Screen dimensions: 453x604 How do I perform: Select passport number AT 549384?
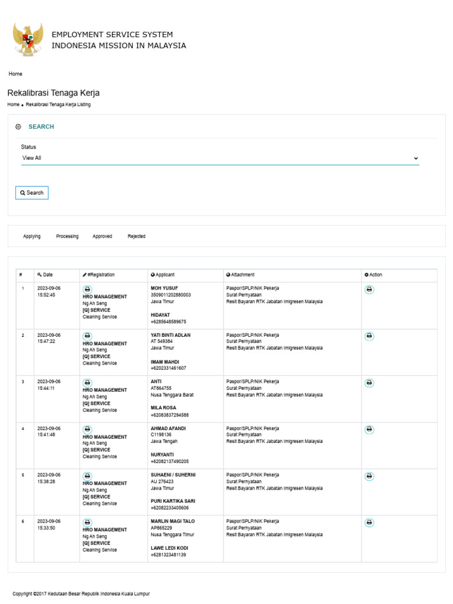click(x=162, y=342)
